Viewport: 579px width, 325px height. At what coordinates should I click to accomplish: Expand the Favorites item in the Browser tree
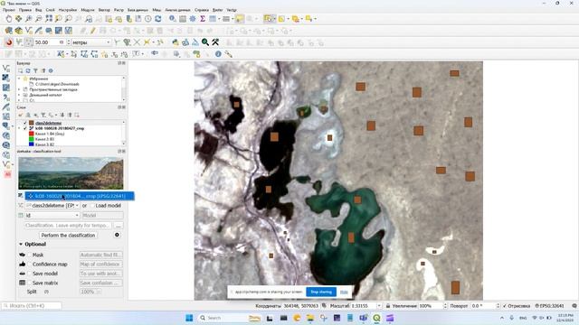point(19,79)
